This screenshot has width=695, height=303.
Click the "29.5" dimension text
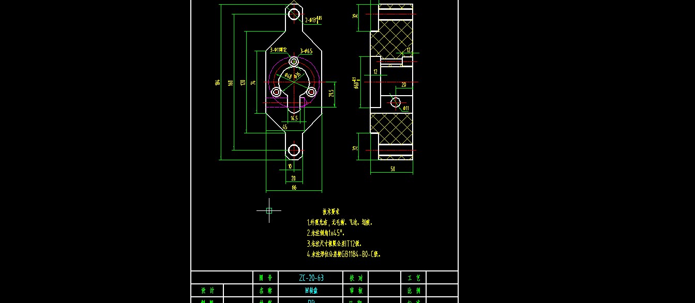331,93
